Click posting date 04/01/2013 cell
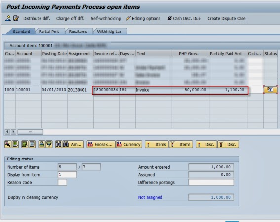 [x=54, y=90]
